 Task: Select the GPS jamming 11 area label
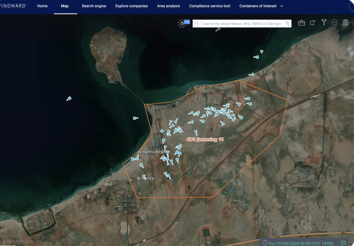[x=205, y=139]
